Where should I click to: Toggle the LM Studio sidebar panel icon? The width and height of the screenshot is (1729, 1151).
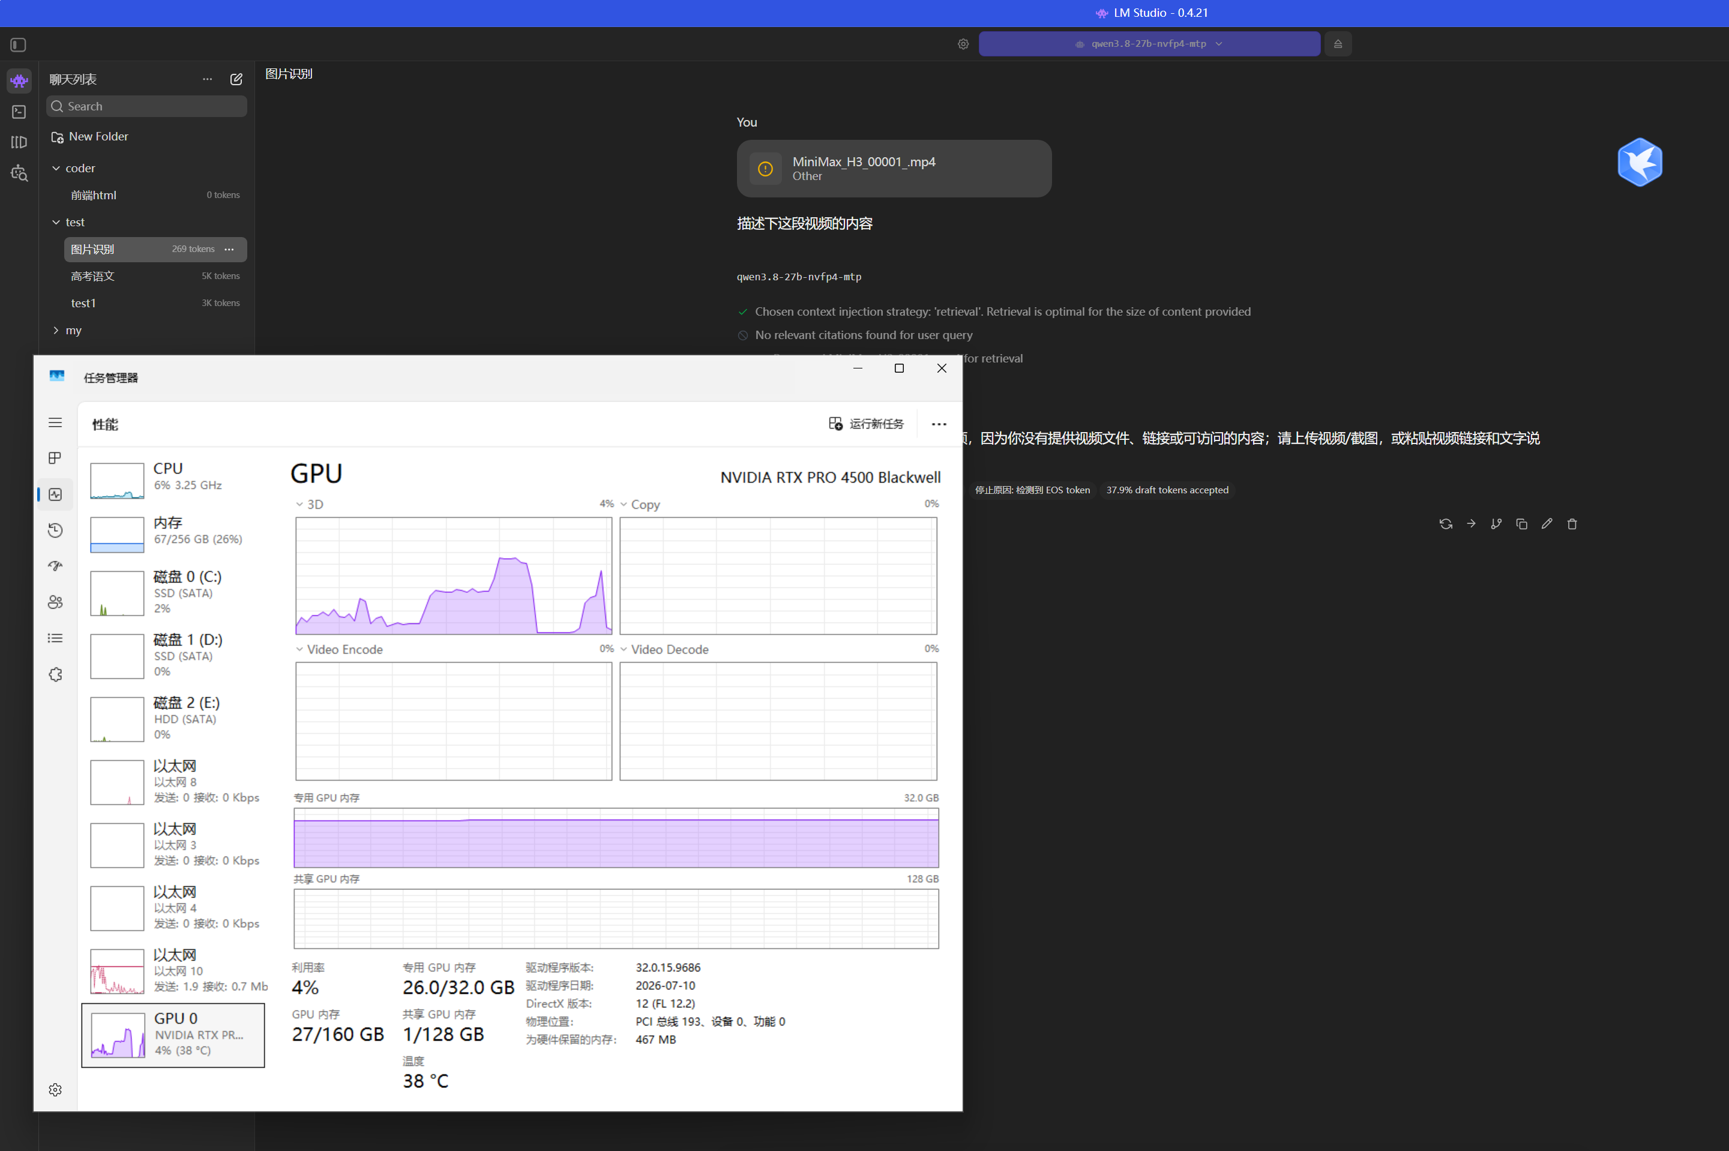click(x=19, y=45)
